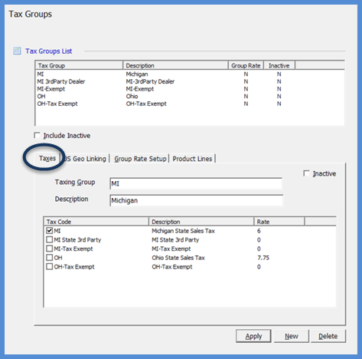Check the MI-Tax Exempt tax code

[x=49, y=249]
